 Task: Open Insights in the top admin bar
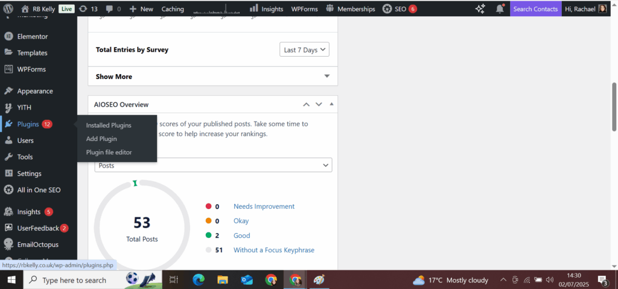click(x=266, y=8)
